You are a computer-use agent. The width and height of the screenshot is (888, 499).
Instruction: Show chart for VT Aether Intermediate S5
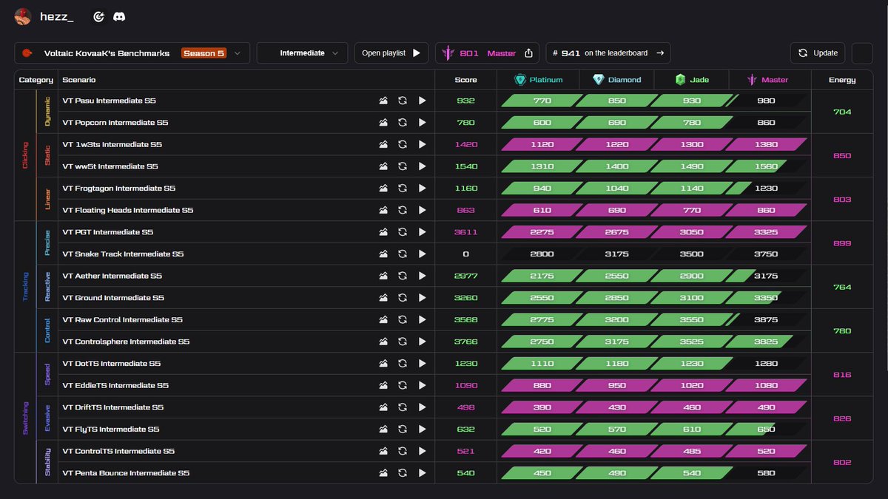coord(383,276)
